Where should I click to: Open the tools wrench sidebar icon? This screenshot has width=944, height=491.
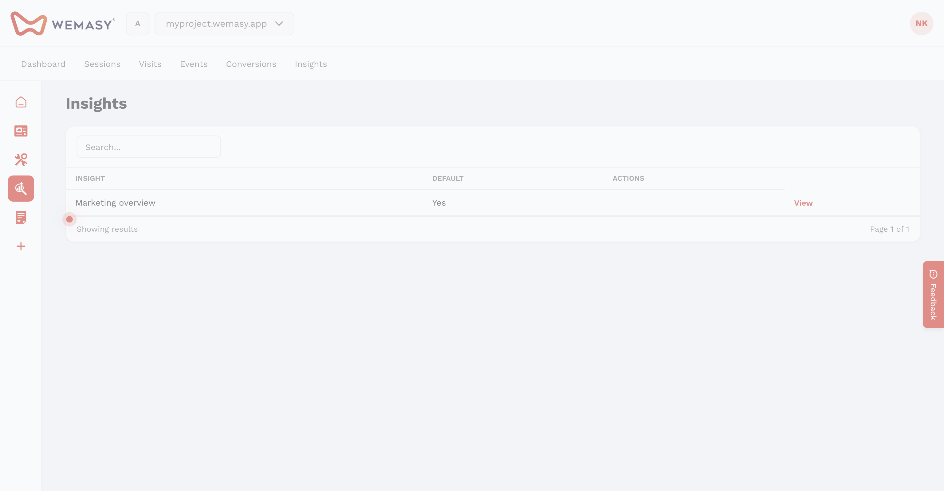click(21, 160)
